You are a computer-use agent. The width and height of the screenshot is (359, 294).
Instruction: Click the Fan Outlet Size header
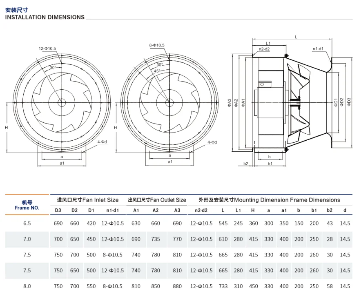pyautogui.click(x=157, y=200)
